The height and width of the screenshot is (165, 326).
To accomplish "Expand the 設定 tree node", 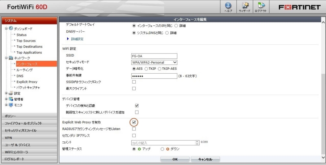I will coord(6,93).
